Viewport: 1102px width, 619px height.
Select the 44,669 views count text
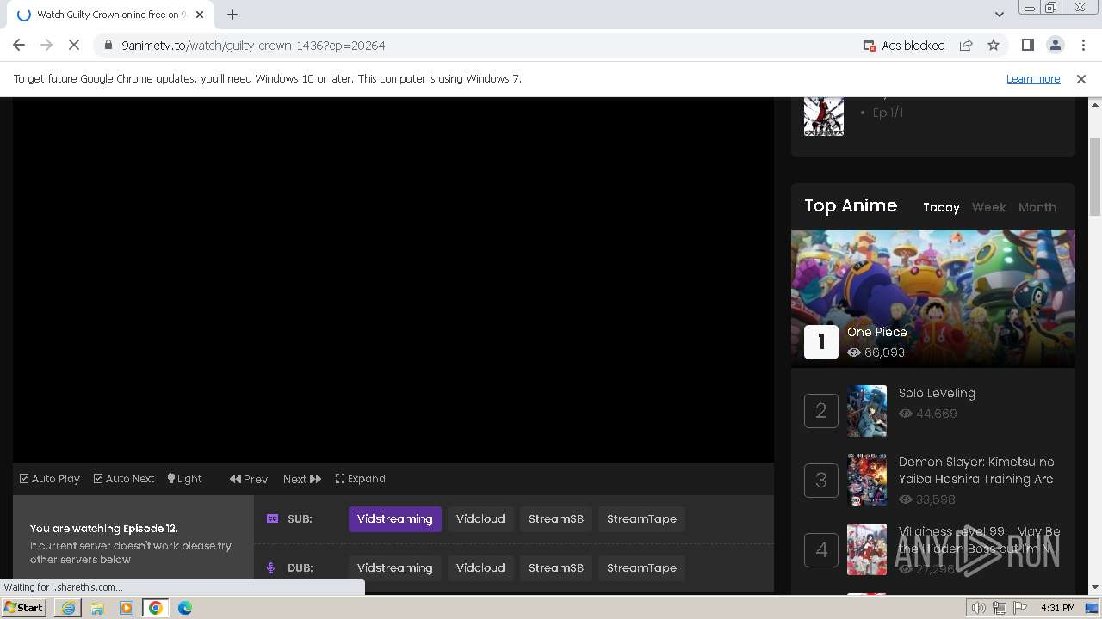(937, 414)
